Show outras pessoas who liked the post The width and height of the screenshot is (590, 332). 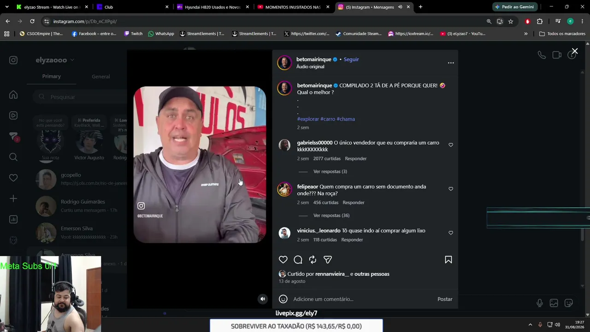pyautogui.click(x=372, y=274)
